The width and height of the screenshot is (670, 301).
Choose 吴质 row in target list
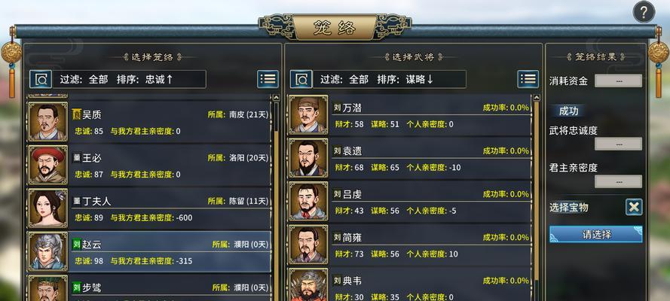coord(149,121)
